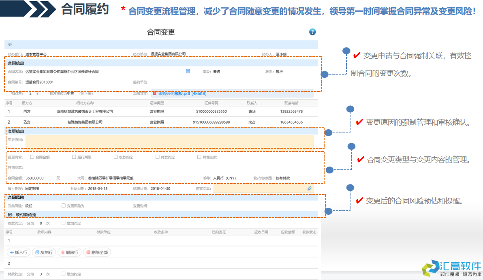Click the paperclip icon next to 送审文本
This screenshot has width=483, height=280.
click(x=309, y=188)
